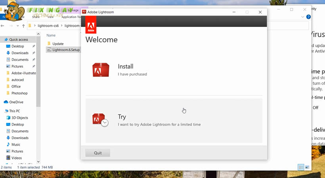Click the navigation pane scroll down arrow
The width and height of the screenshot is (325, 178).
(x=38, y=161)
